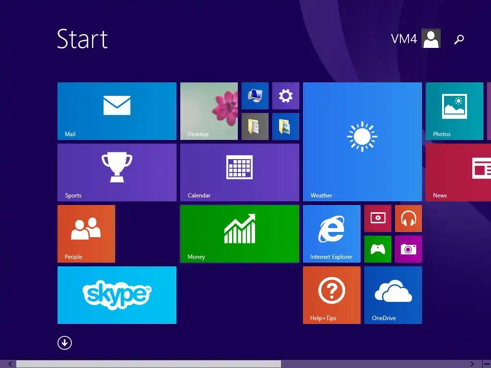
Task: Open the This PC small tile
Action: point(255,96)
